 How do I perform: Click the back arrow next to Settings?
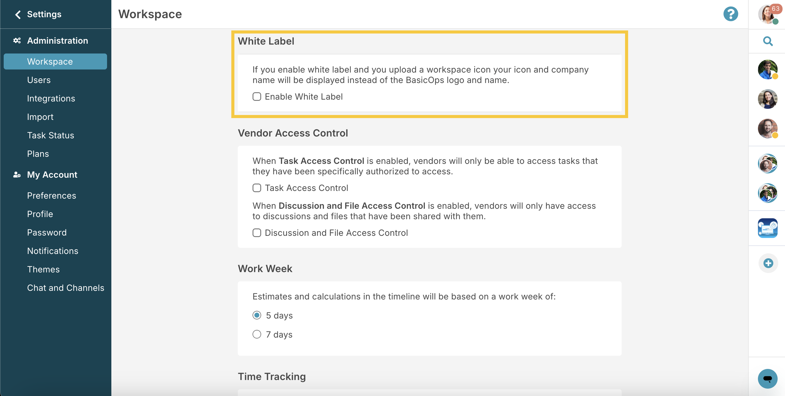[18, 14]
